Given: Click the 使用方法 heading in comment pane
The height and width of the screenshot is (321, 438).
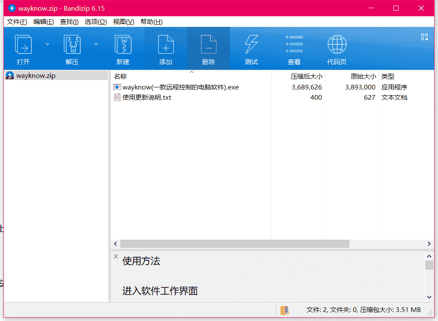Looking at the screenshot, I should click(x=141, y=261).
